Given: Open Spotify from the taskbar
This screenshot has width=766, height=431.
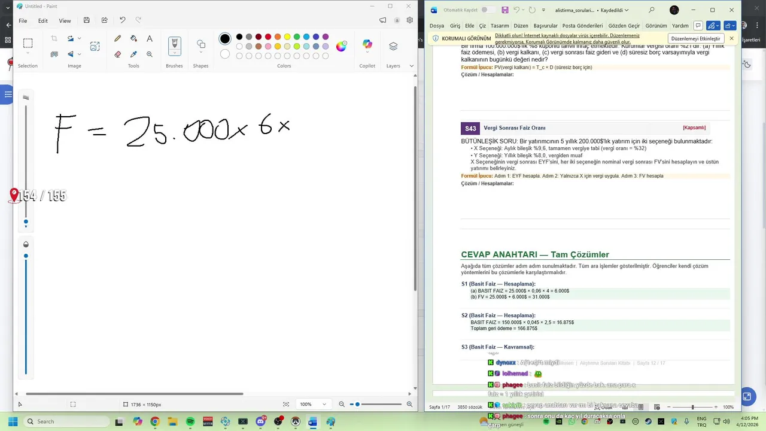Looking at the screenshot, I should [190, 421].
